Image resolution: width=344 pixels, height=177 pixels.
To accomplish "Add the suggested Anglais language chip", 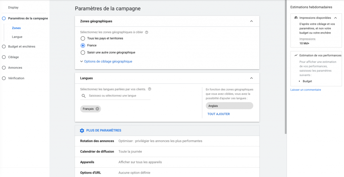I will 229,106.
